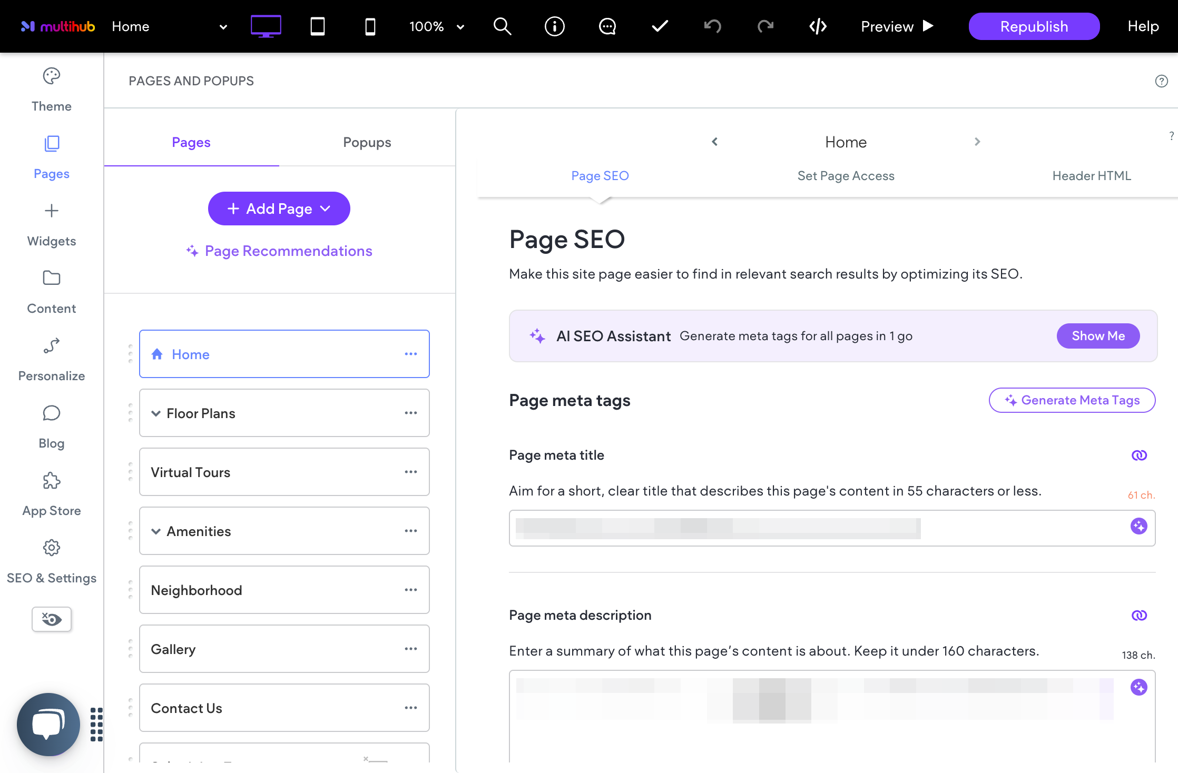Select the Page SEO tab
Viewport: 1178px width, 773px height.
(600, 176)
